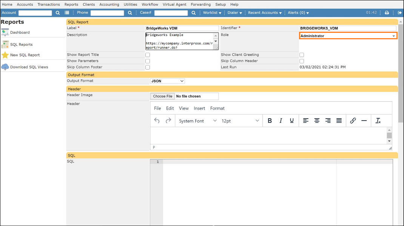The height and width of the screenshot is (226, 404).
Task: Open the System Font dropdown
Action: [x=197, y=121]
